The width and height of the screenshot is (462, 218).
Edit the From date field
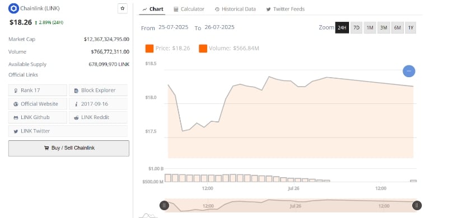coord(173,27)
